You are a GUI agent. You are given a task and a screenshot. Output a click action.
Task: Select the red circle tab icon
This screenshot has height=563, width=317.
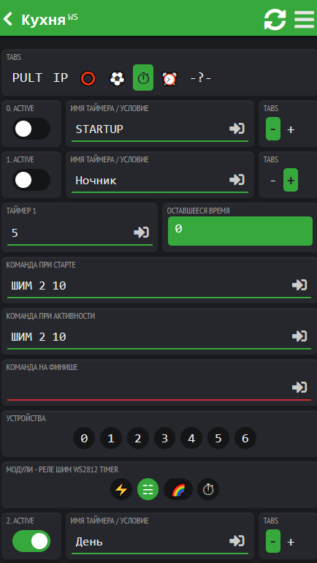click(x=88, y=78)
